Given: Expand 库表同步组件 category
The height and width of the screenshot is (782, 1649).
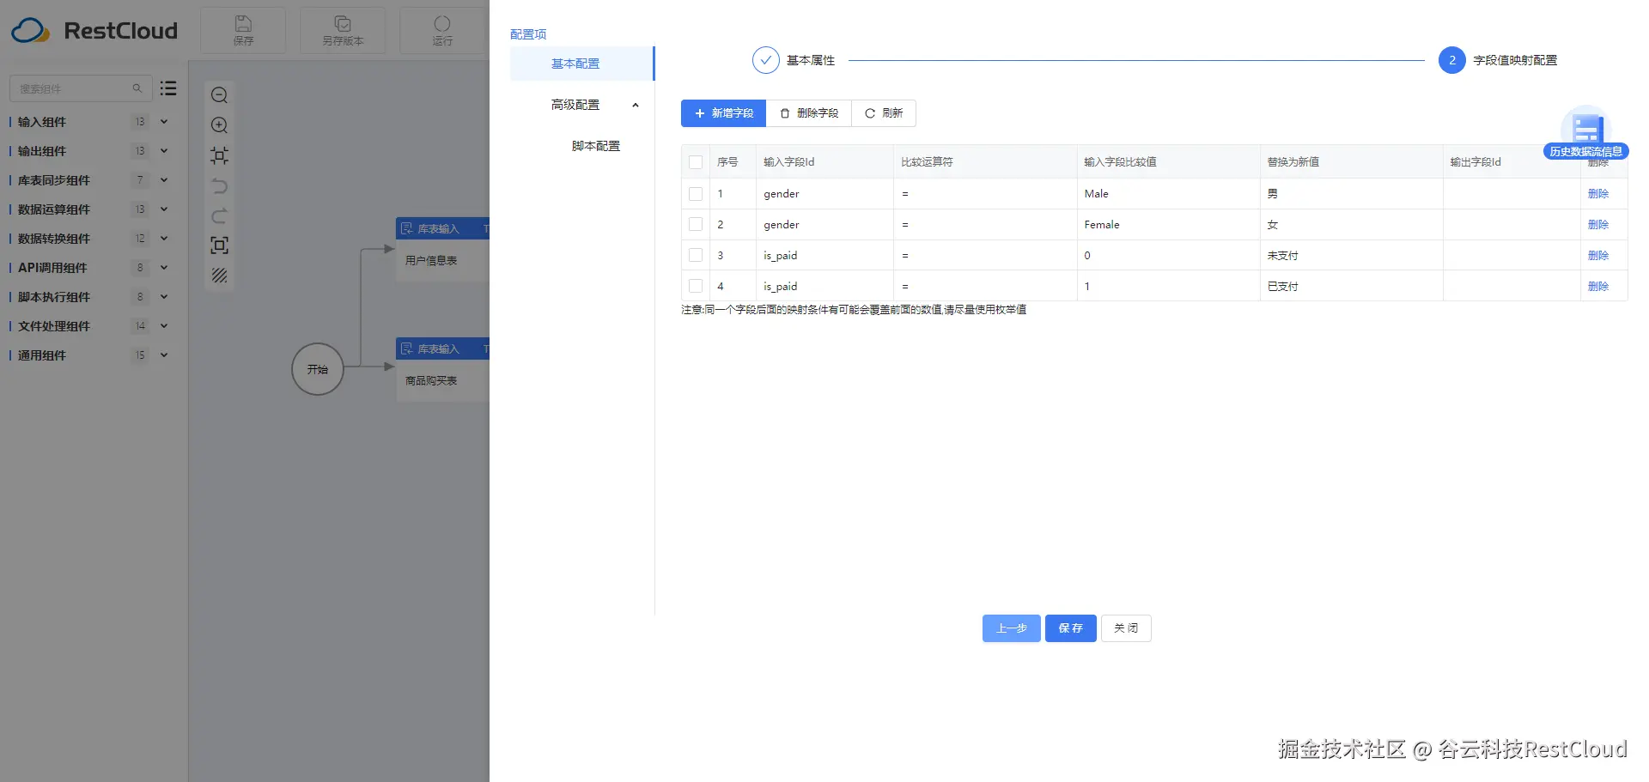Looking at the screenshot, I should (164, 180).
